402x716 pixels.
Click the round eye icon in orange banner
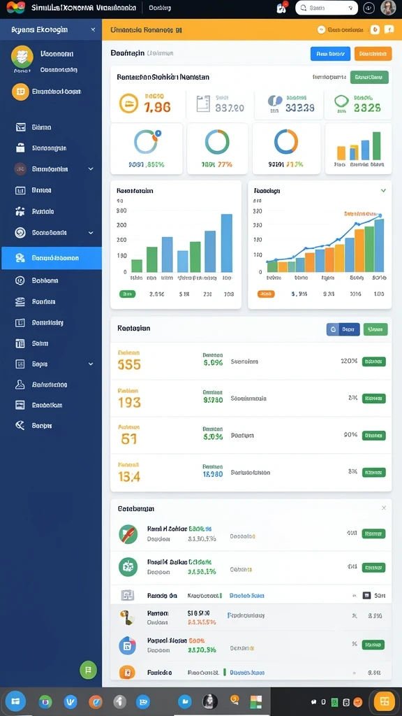(320, 29)
